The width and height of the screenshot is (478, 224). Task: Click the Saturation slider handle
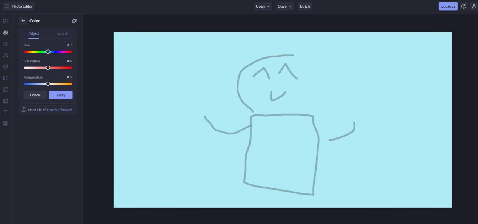coord(48,68)
